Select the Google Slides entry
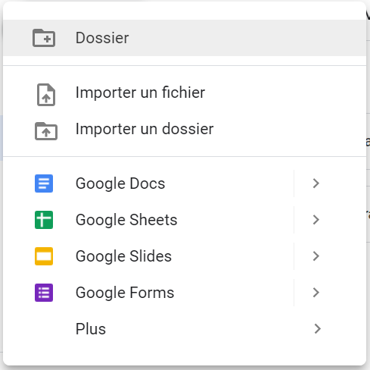 coord(148,256)
